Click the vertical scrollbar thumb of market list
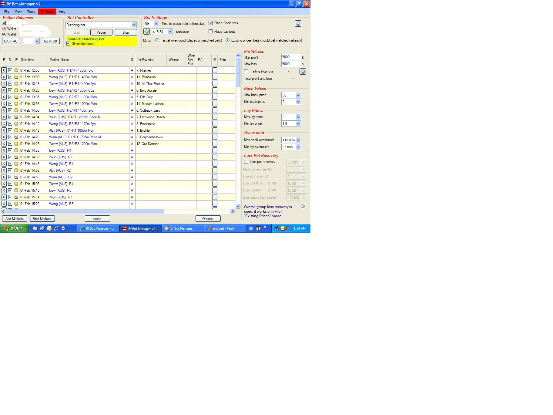The width and height of the screenshot is (553, 415). coord(238,72)
